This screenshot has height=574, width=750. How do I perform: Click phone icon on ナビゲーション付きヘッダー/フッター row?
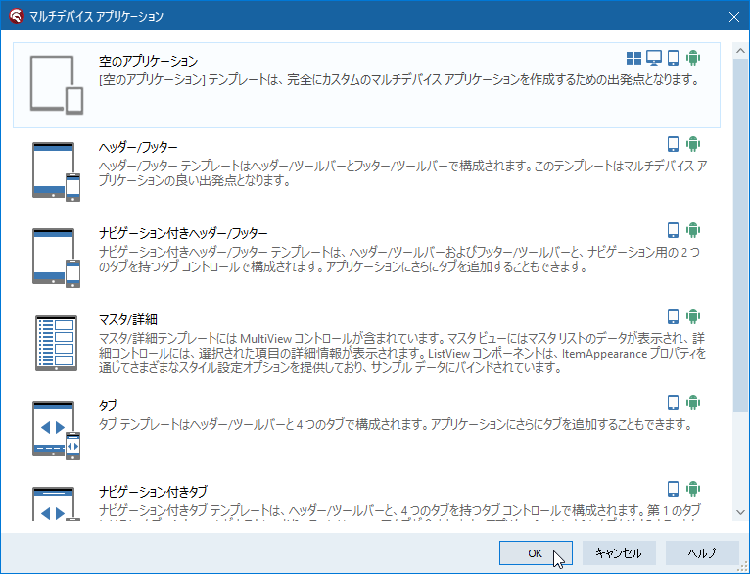click(x=673, y=230)
